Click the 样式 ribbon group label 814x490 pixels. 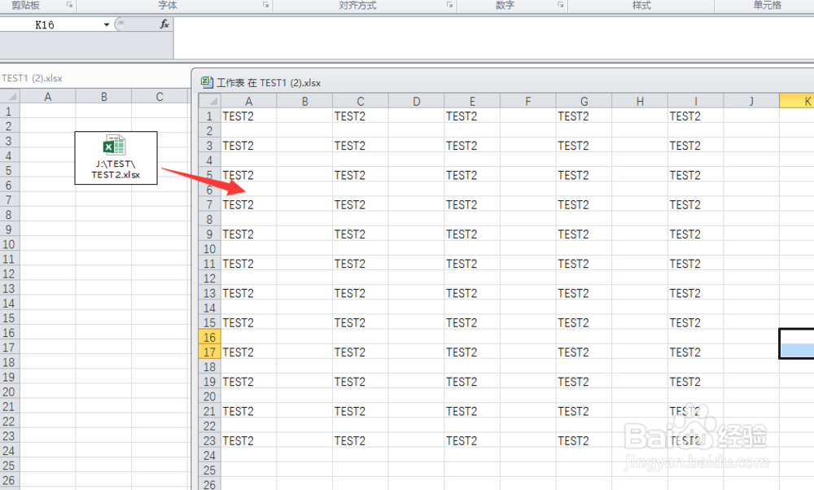pyautogui.click(x=641, y=5)
